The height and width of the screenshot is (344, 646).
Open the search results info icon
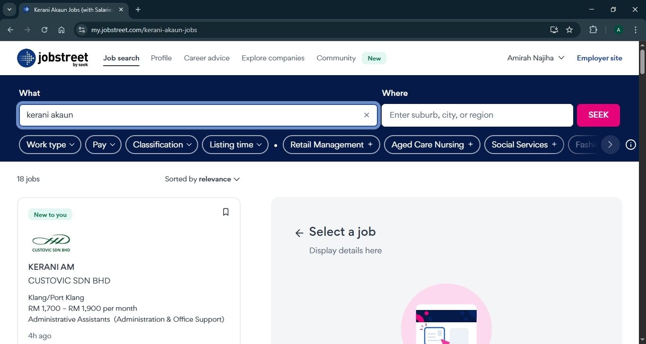coord(631,145)
